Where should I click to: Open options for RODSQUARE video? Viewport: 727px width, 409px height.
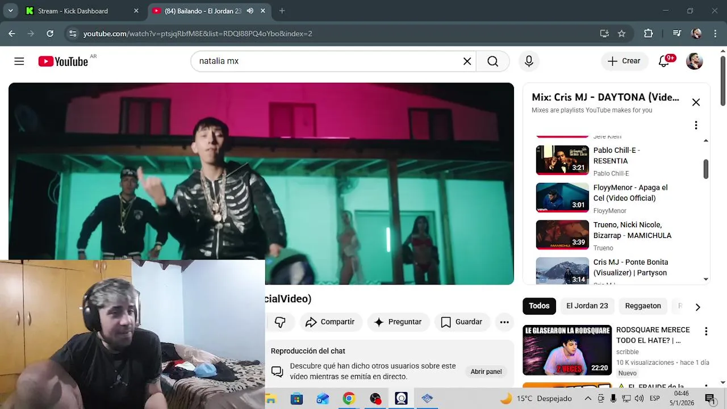[706, 331]
